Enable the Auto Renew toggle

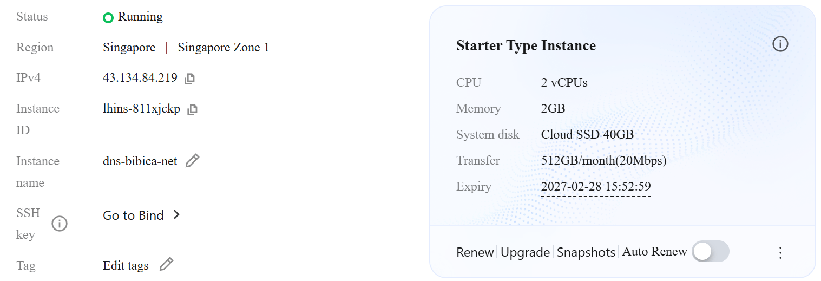coord(710,252)
